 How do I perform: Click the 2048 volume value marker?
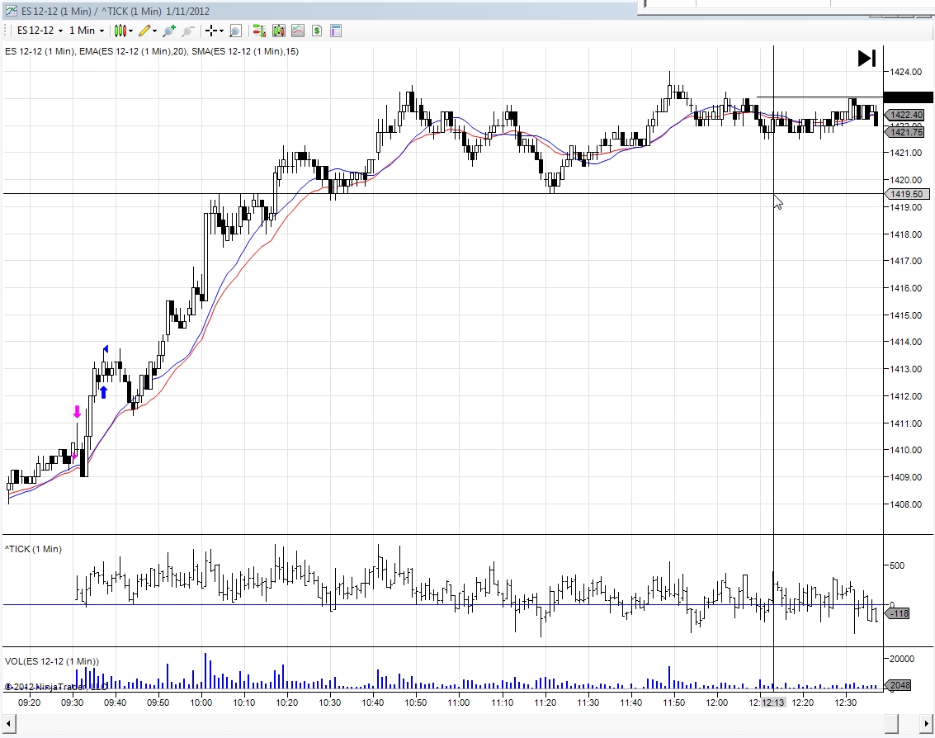899,685
